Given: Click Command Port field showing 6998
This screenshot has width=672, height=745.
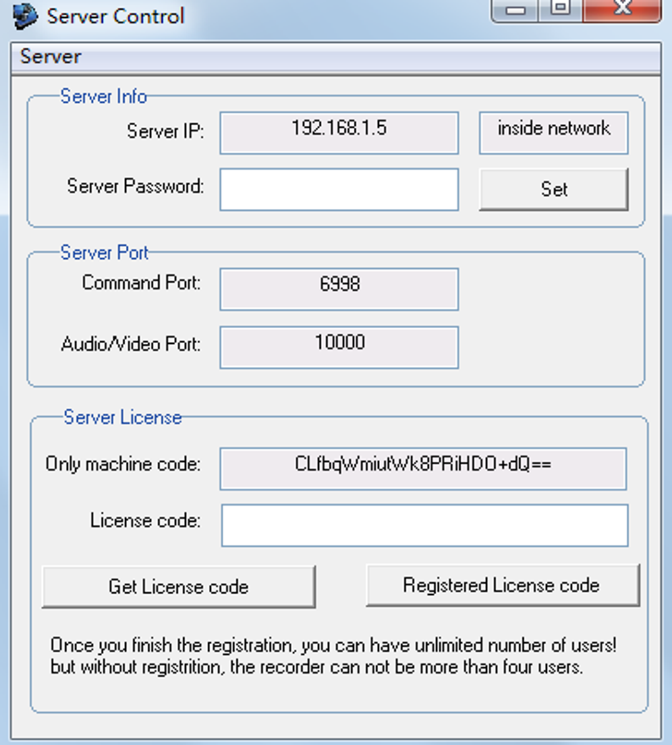Looking at the screenshot, I should (339, 289).
